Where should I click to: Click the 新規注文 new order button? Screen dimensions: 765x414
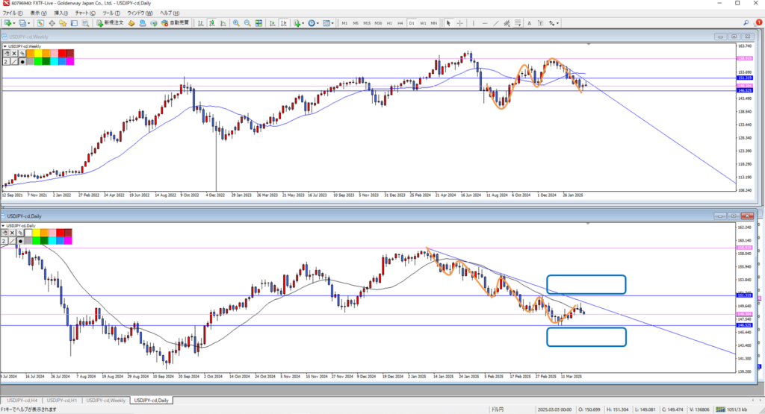(114, 23)
